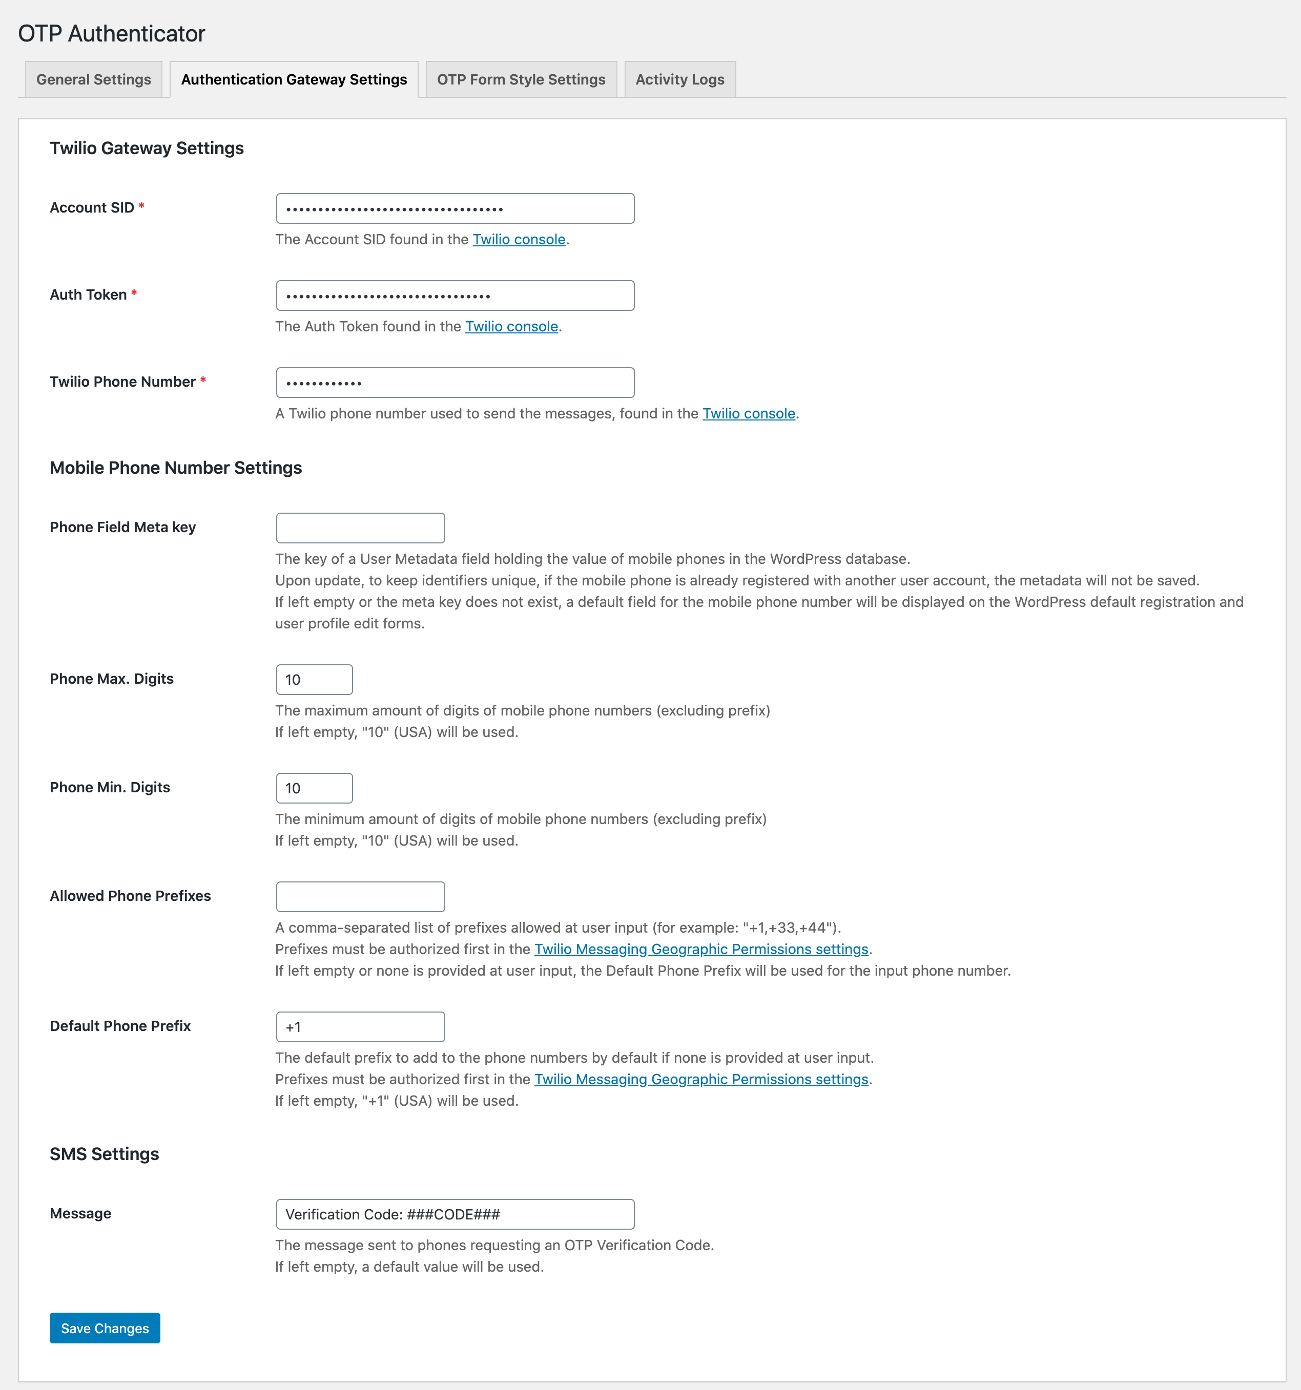
Task: Click the SMS Message text field
Action: [x=456, y=1214]
